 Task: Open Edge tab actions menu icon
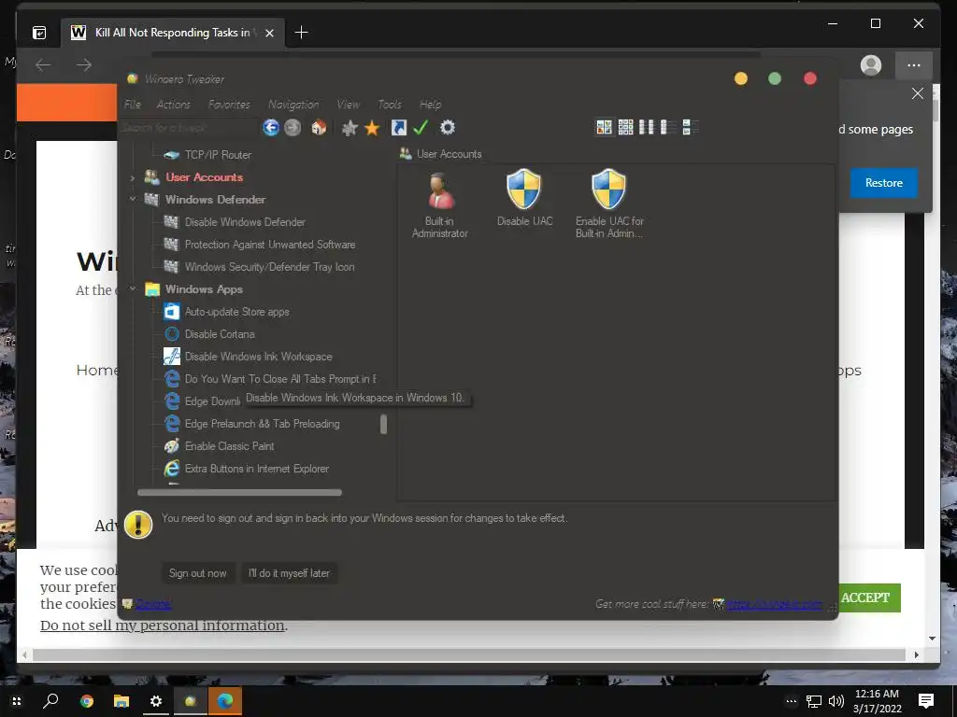(x=39, y=33)
